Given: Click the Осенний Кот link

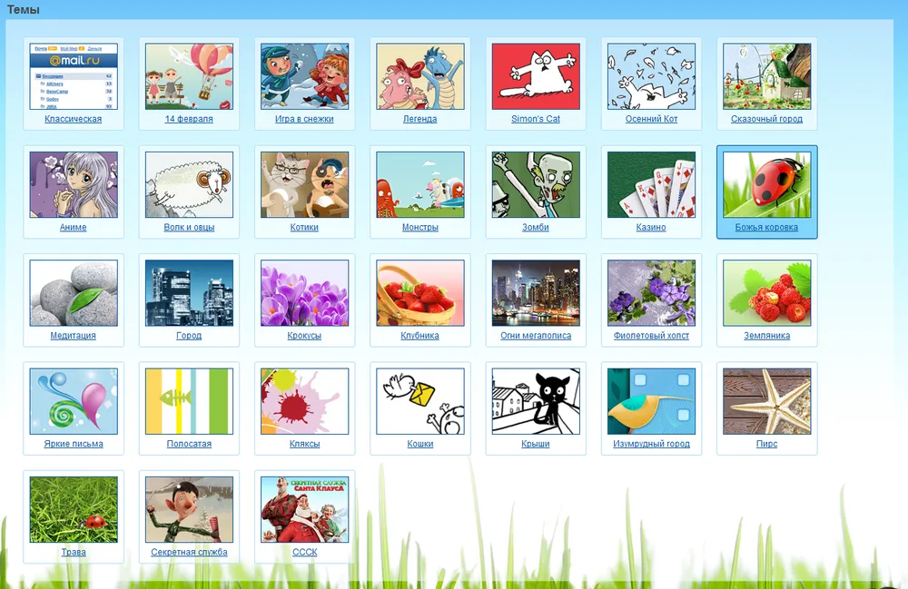Looking at the screenshot, I should point(651,119).
